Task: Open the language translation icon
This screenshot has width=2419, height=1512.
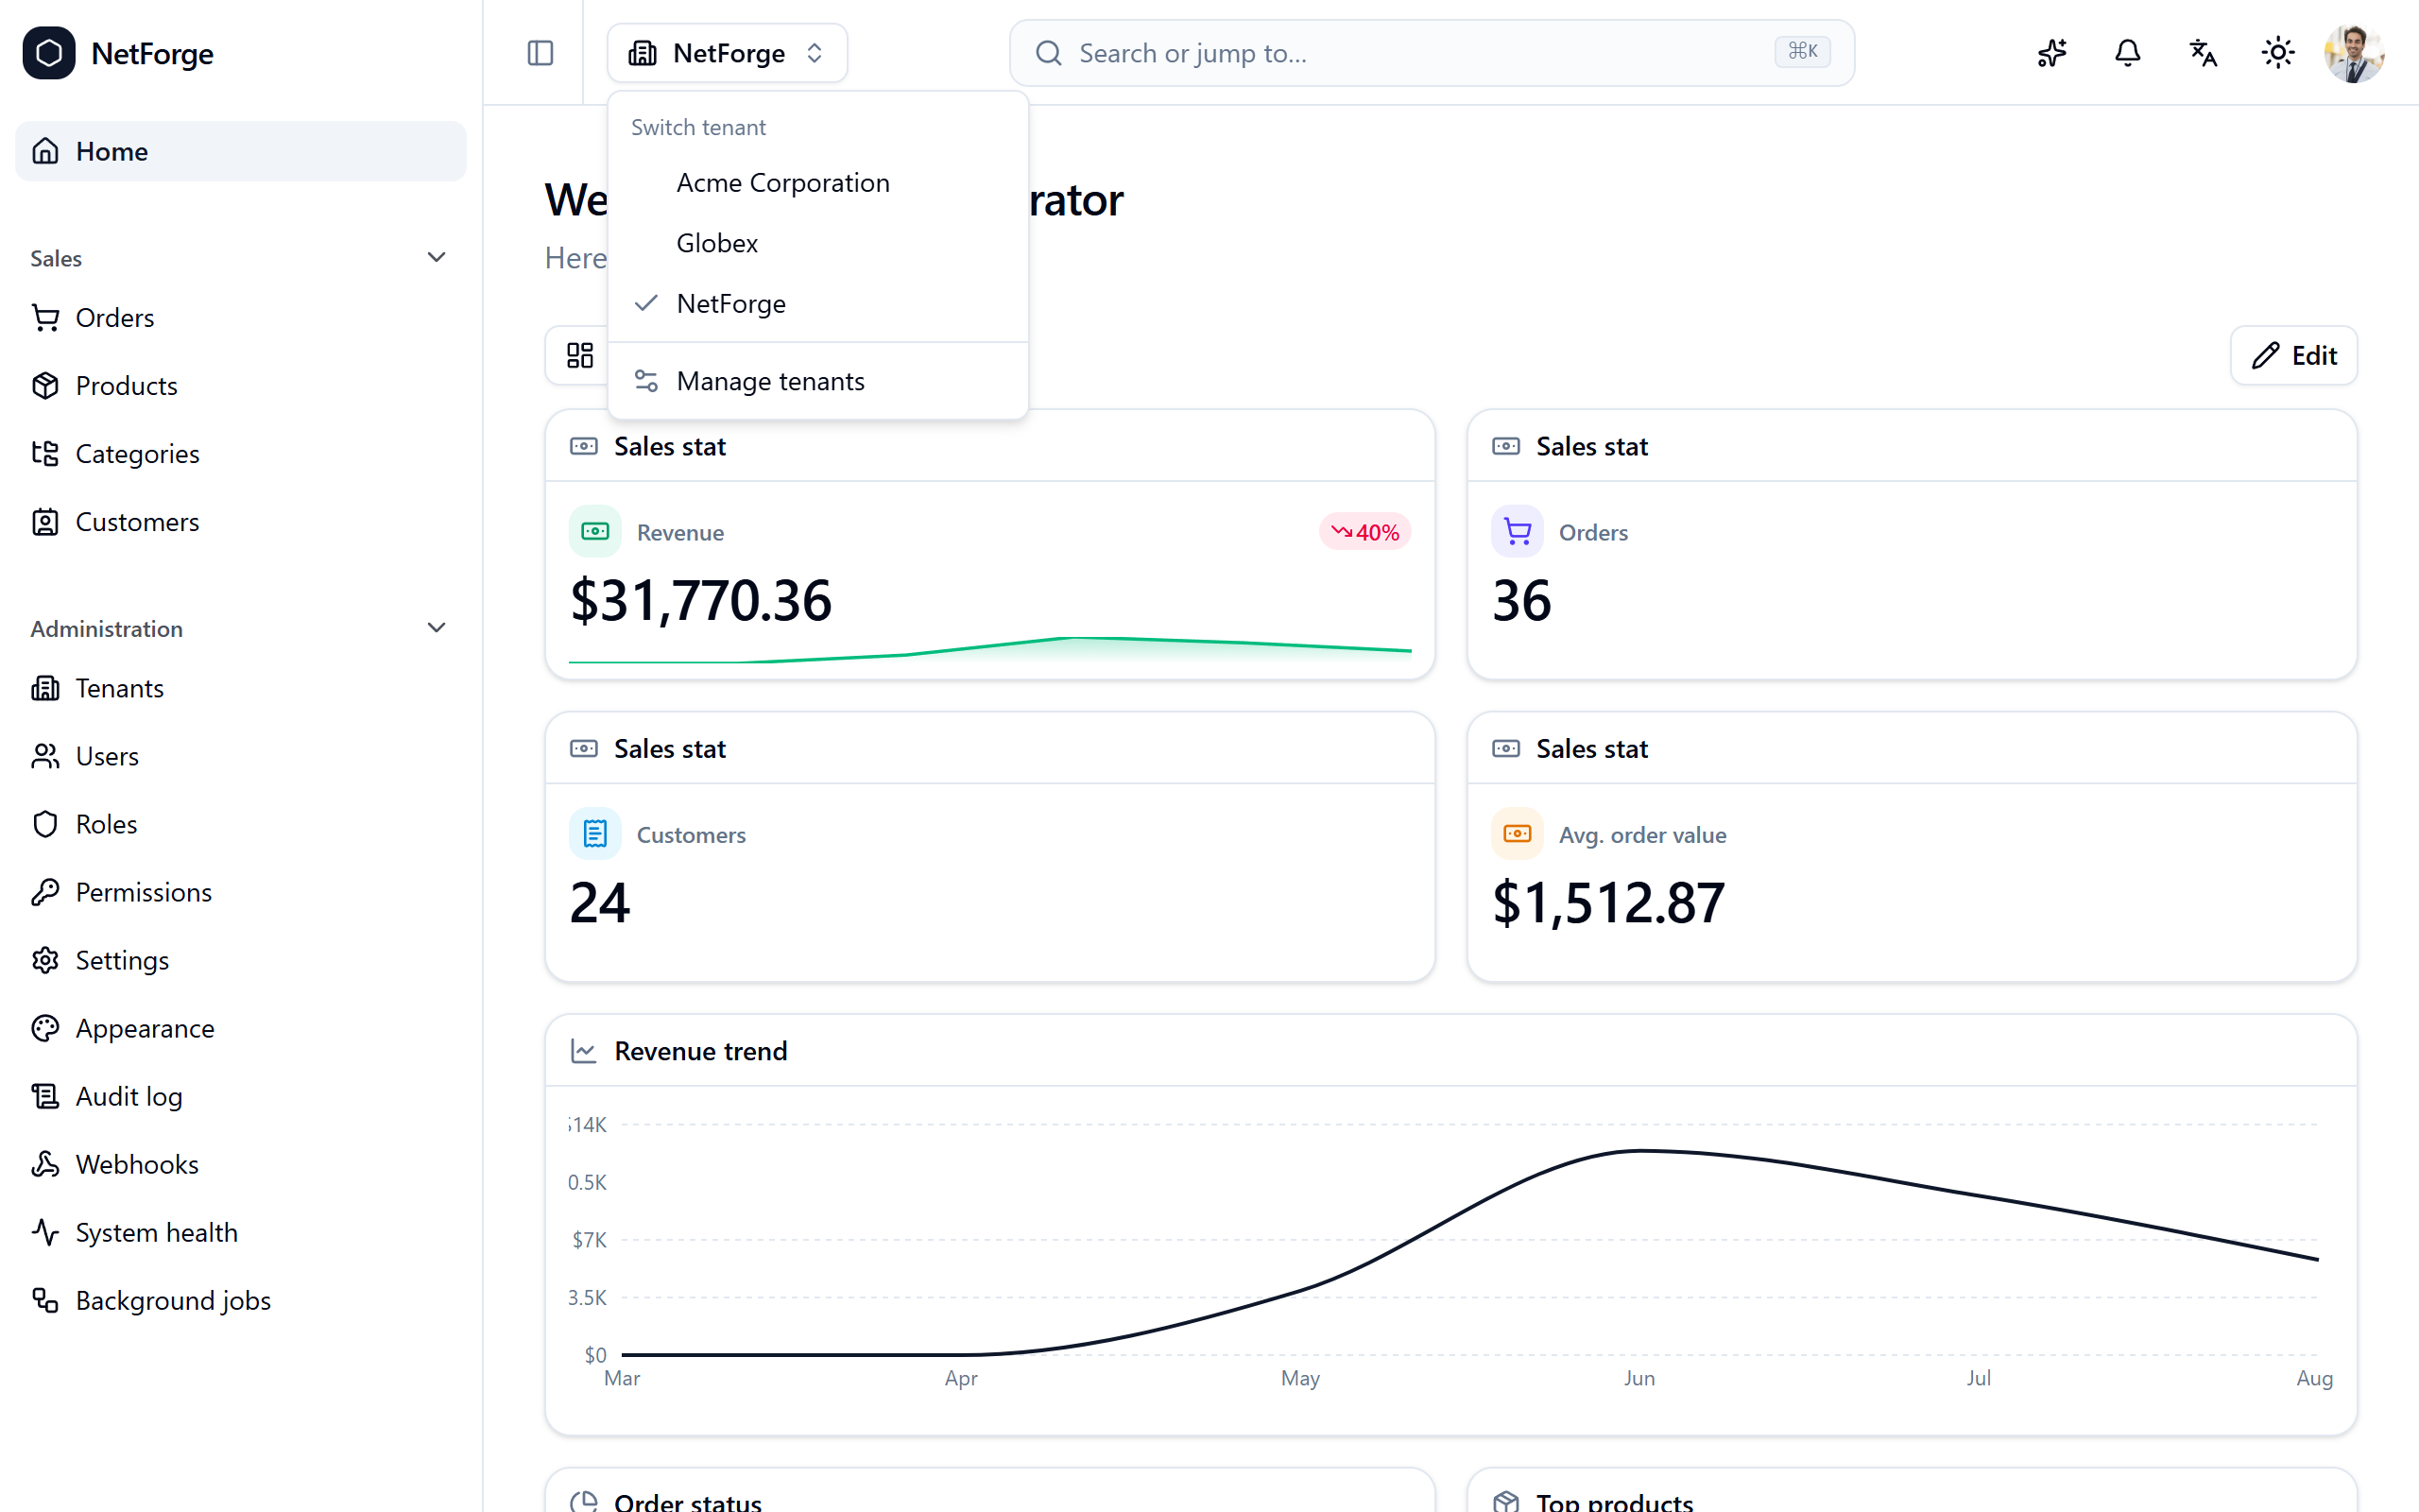Action: coord(2204,53)
